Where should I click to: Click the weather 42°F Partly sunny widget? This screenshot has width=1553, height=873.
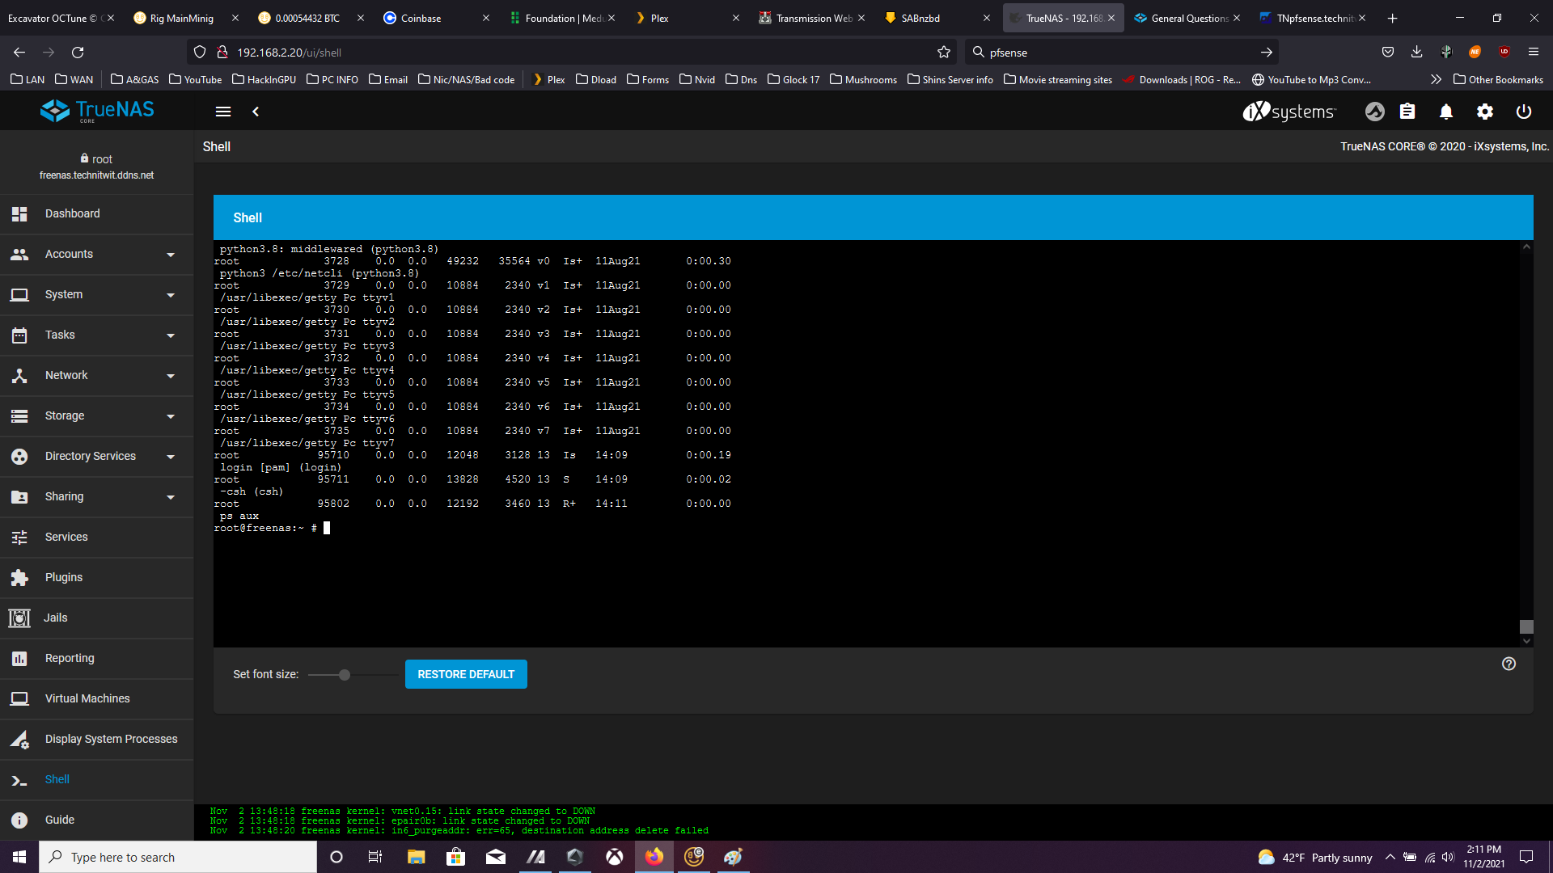pyautogui.click(x=1315, y=857)
